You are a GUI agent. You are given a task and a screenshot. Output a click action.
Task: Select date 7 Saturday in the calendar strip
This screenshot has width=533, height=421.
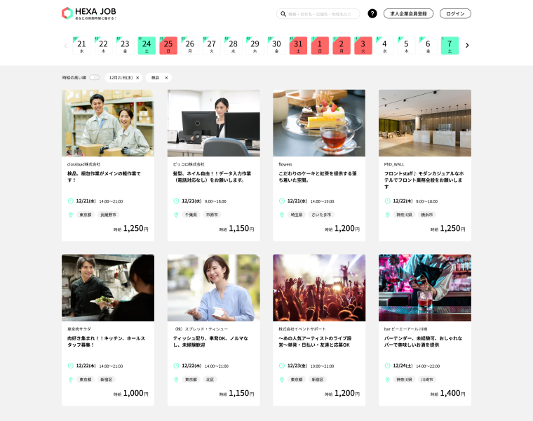[x=450, y=46]
